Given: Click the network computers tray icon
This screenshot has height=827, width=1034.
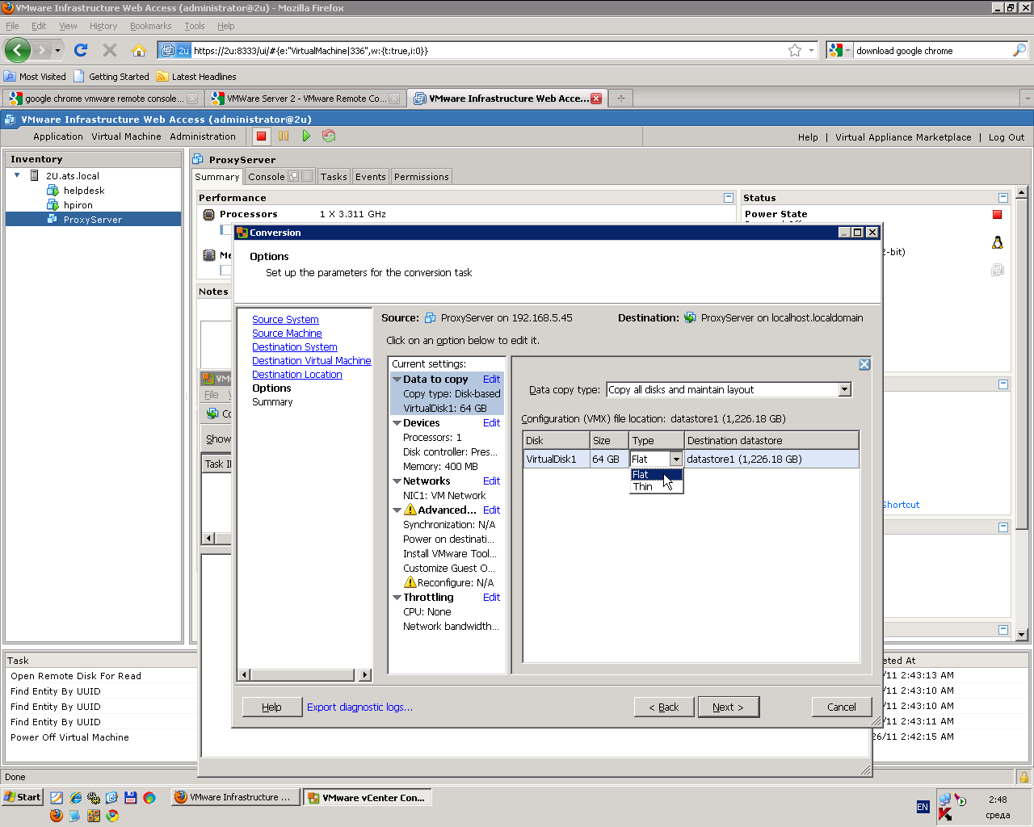Looking at the screenshot, I should pyautogui.click(x=945, y=800).
